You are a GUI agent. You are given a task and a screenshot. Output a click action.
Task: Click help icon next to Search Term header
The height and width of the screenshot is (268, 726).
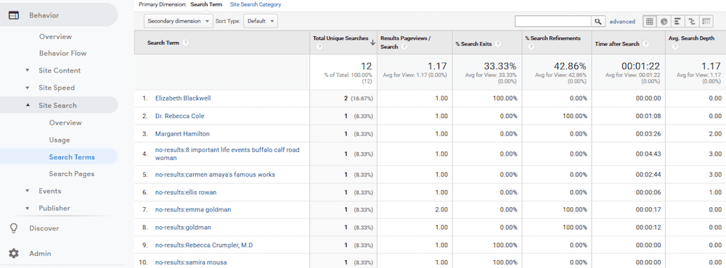point(186,43)
